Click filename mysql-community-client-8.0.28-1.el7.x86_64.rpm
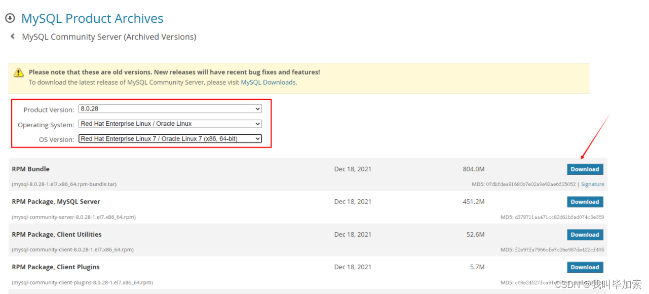 click(x=73, y=250)
